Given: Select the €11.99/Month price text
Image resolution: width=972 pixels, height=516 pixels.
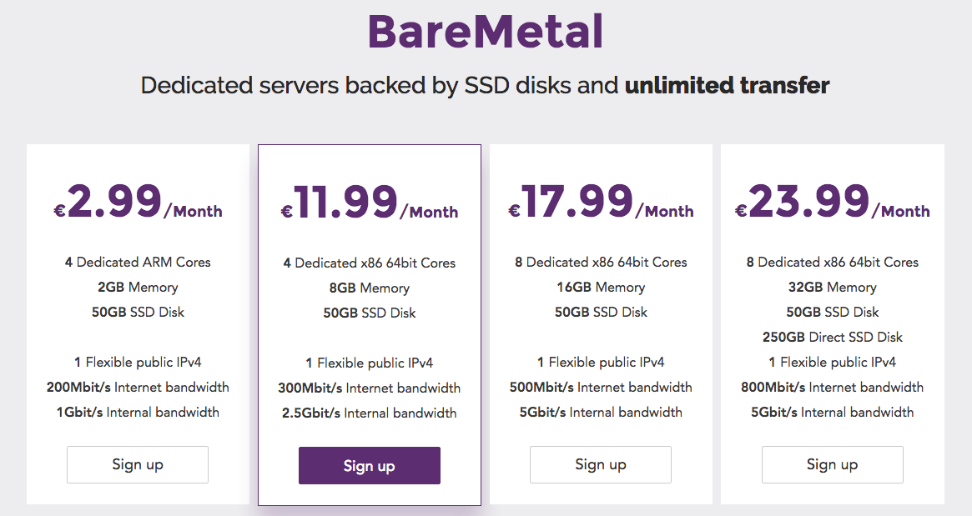Looking at the screenshot, I should (x=370, y=203).
